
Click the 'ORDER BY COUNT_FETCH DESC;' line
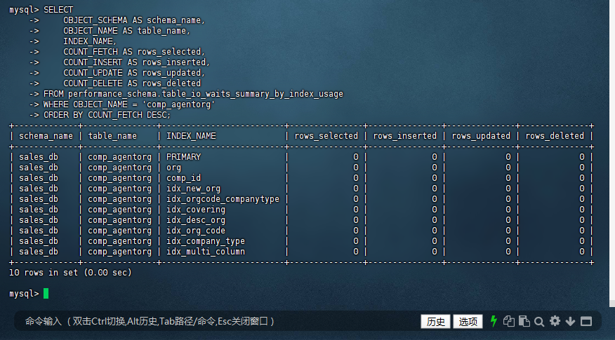[x=107, y=115]
